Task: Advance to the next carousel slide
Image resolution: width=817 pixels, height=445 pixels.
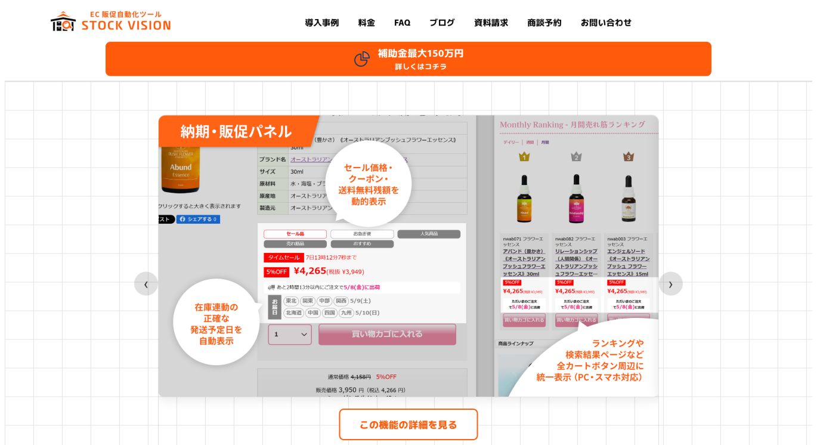Action: coord(670,284)
